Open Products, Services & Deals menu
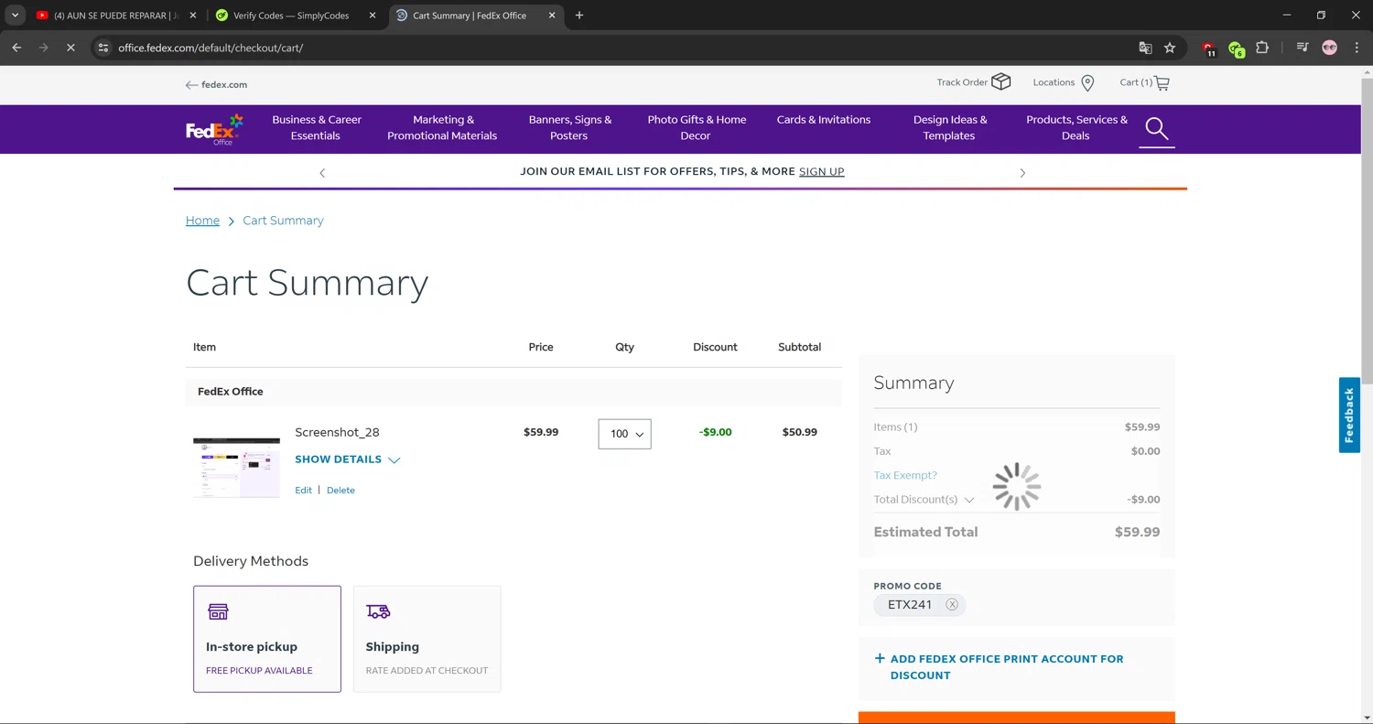Image resolution: width=1373 pixels, height=724 pixels. point(1076,128)
